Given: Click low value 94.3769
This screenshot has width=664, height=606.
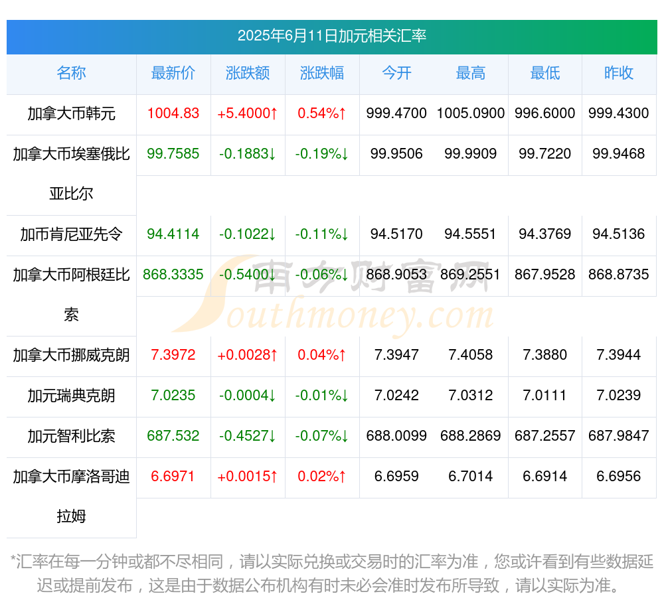Looking at the screenshot, I should tap(545, 234).
